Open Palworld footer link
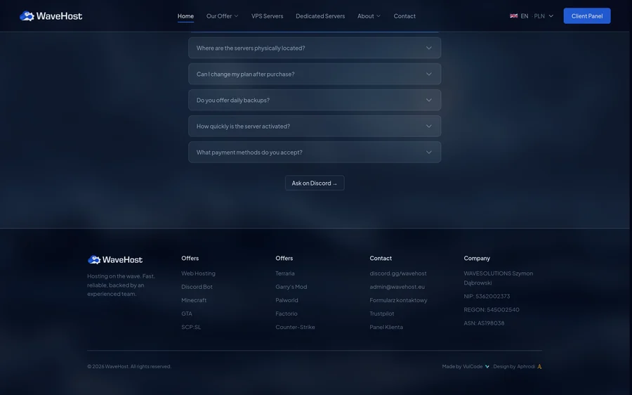The image size is (632, 395). [287, 300]
